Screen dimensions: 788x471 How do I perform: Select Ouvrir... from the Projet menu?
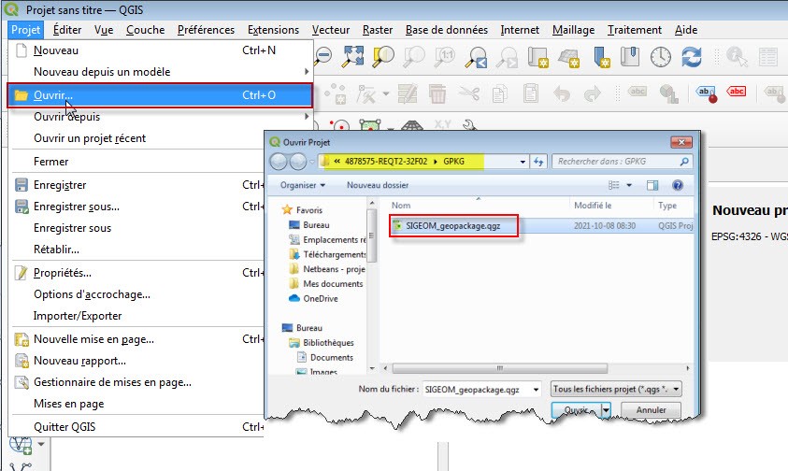[x=160, y=95]
